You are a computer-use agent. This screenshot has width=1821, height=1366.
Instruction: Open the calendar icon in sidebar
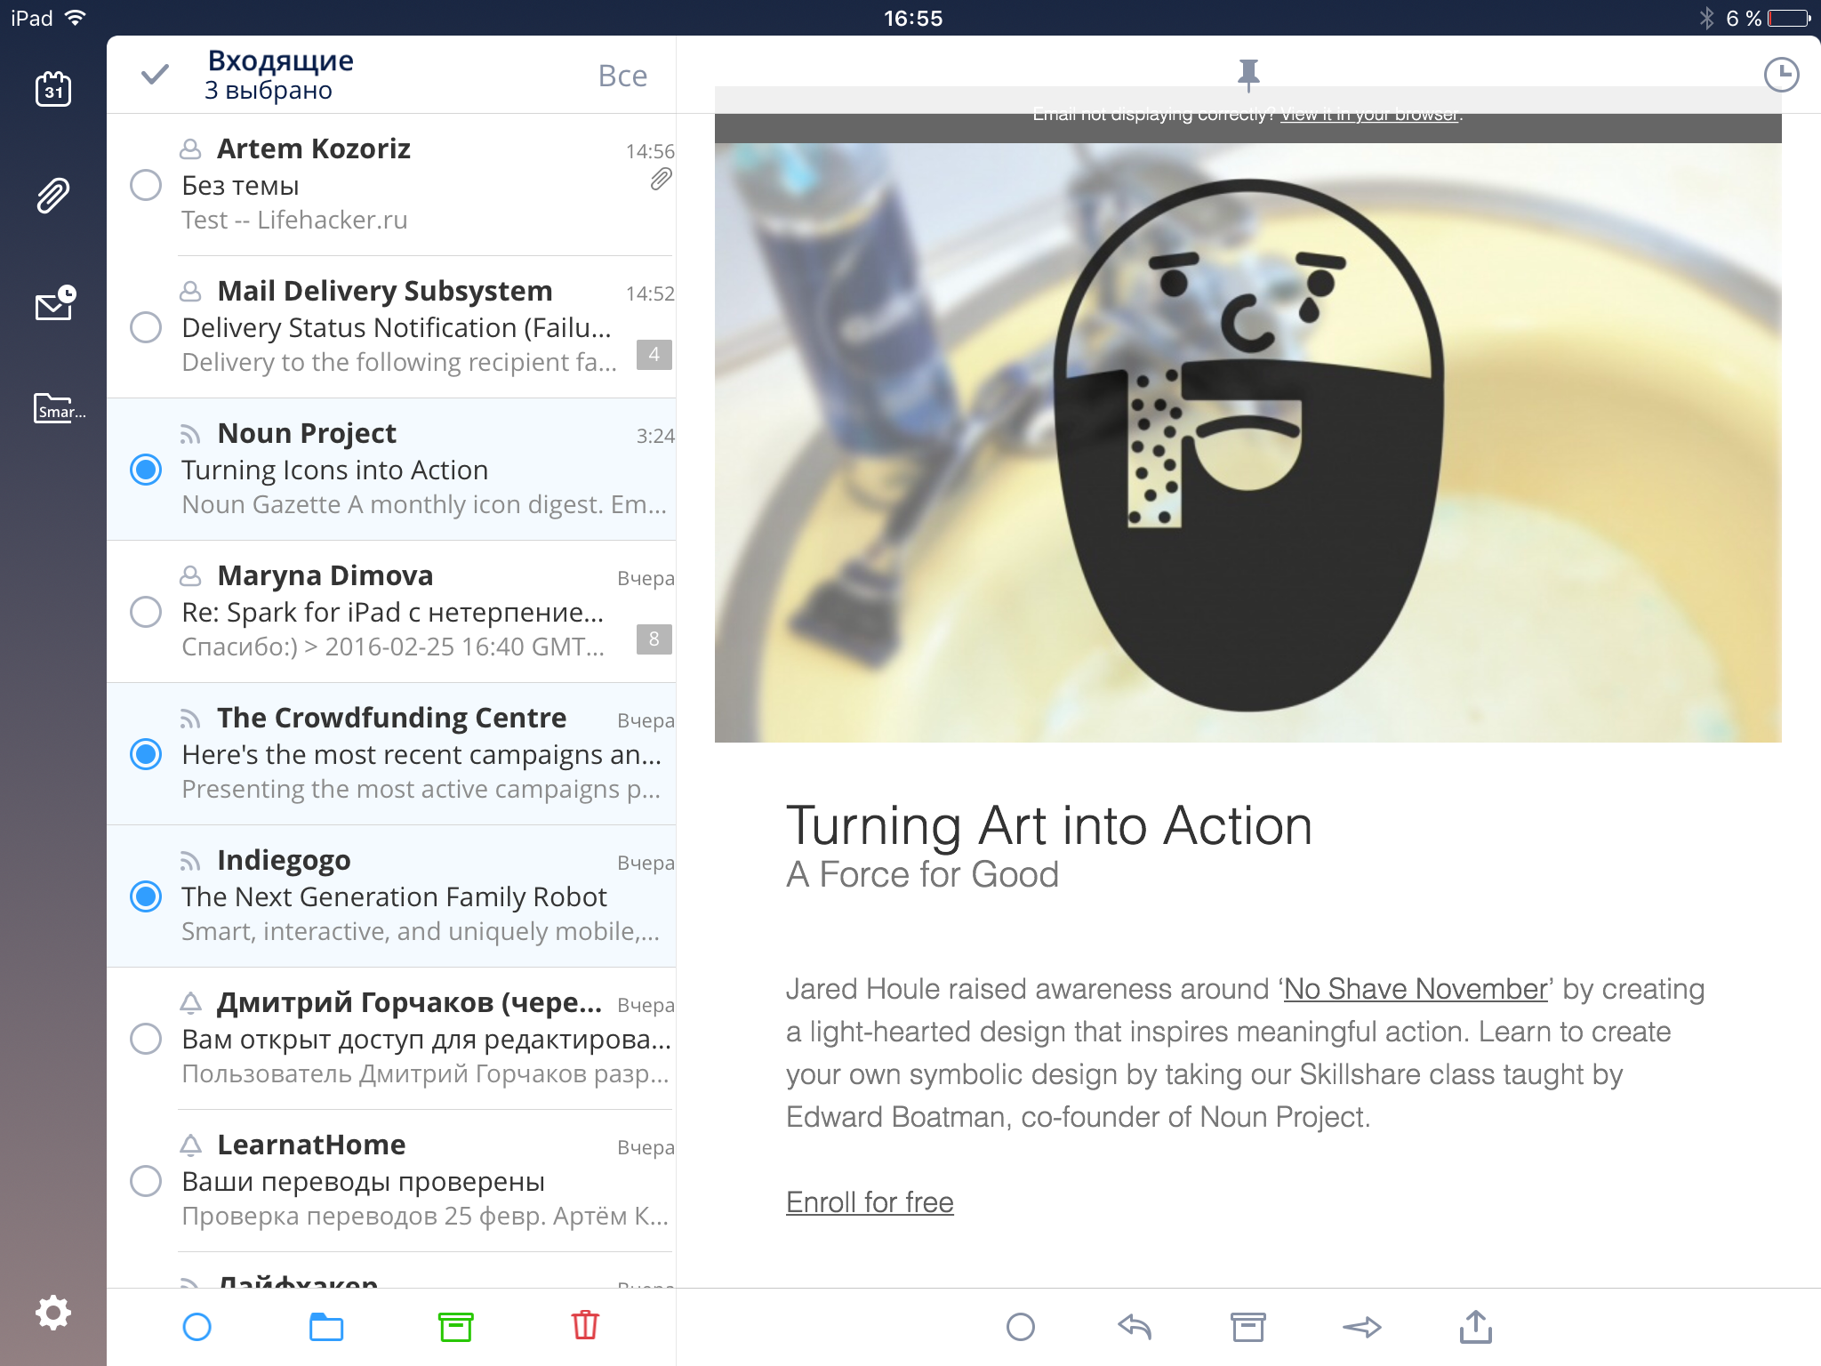click(53, 89)
